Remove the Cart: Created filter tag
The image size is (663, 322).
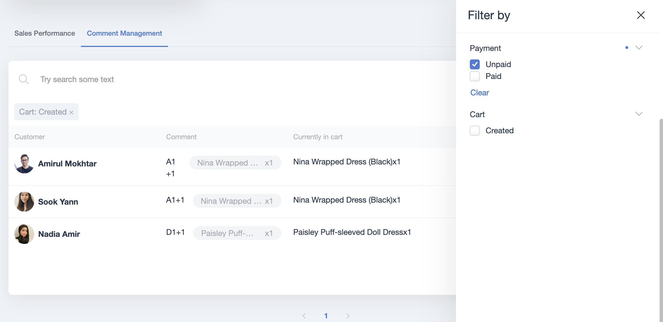tap(71, 112)
